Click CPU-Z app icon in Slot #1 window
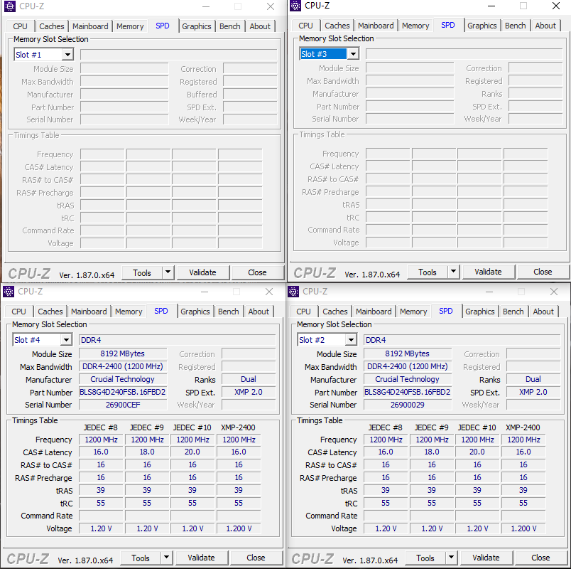Image resolution: width=571 pixels, height=569 pixels. coord(10,6)
